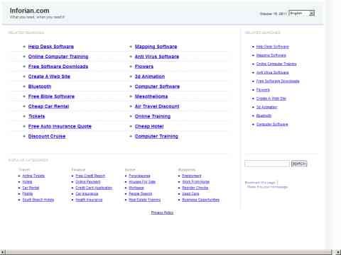The image size is (341, 255).
Task: Open the Discount Cruise link
Action: point(47,136)
